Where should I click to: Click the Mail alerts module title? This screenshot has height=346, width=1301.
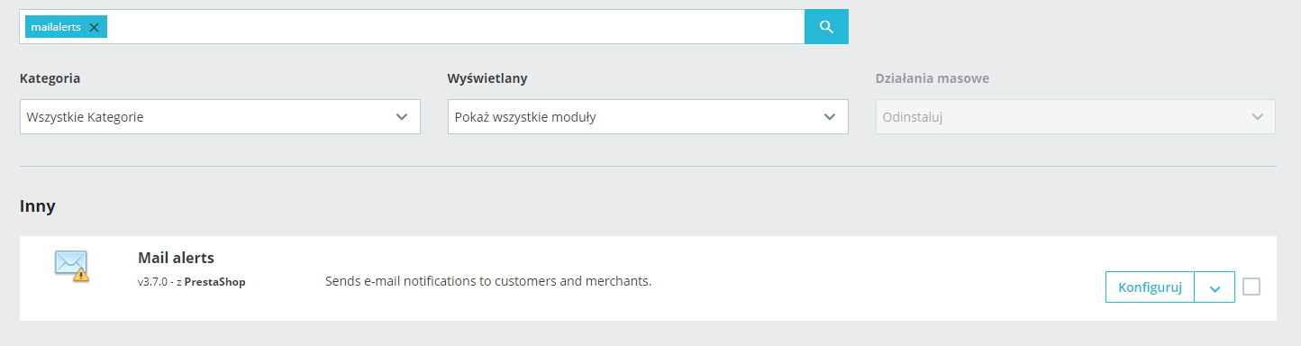coord(176,258)
